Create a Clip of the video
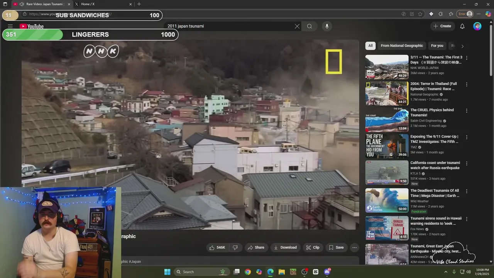 click(313, 247)
